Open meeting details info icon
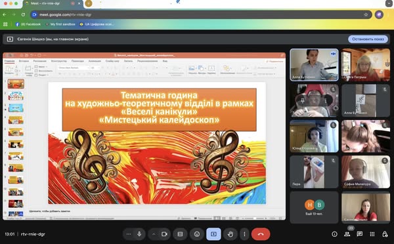This screenshot has height=244, width=394. point(334,234)
